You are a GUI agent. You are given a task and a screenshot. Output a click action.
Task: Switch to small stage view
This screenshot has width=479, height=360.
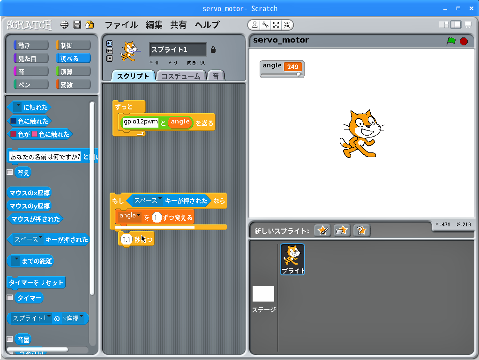(443, 25)
